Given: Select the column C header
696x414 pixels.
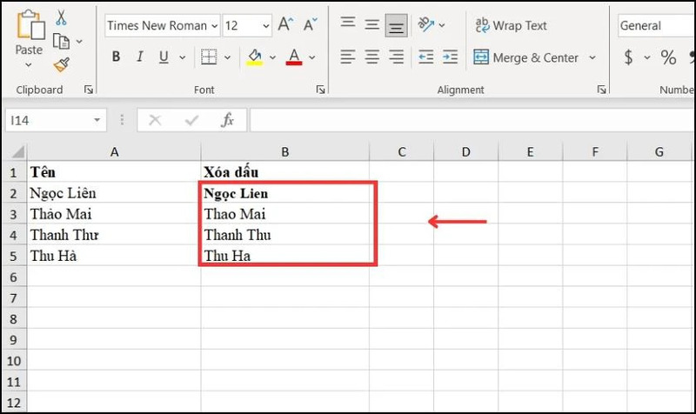Looking at the screenshot, I should coord(402,152).
